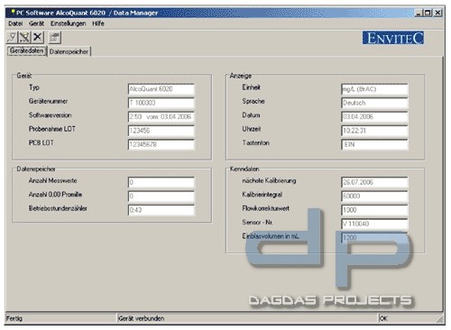Click the Datum field 03.04.2006

click(374, 116)
